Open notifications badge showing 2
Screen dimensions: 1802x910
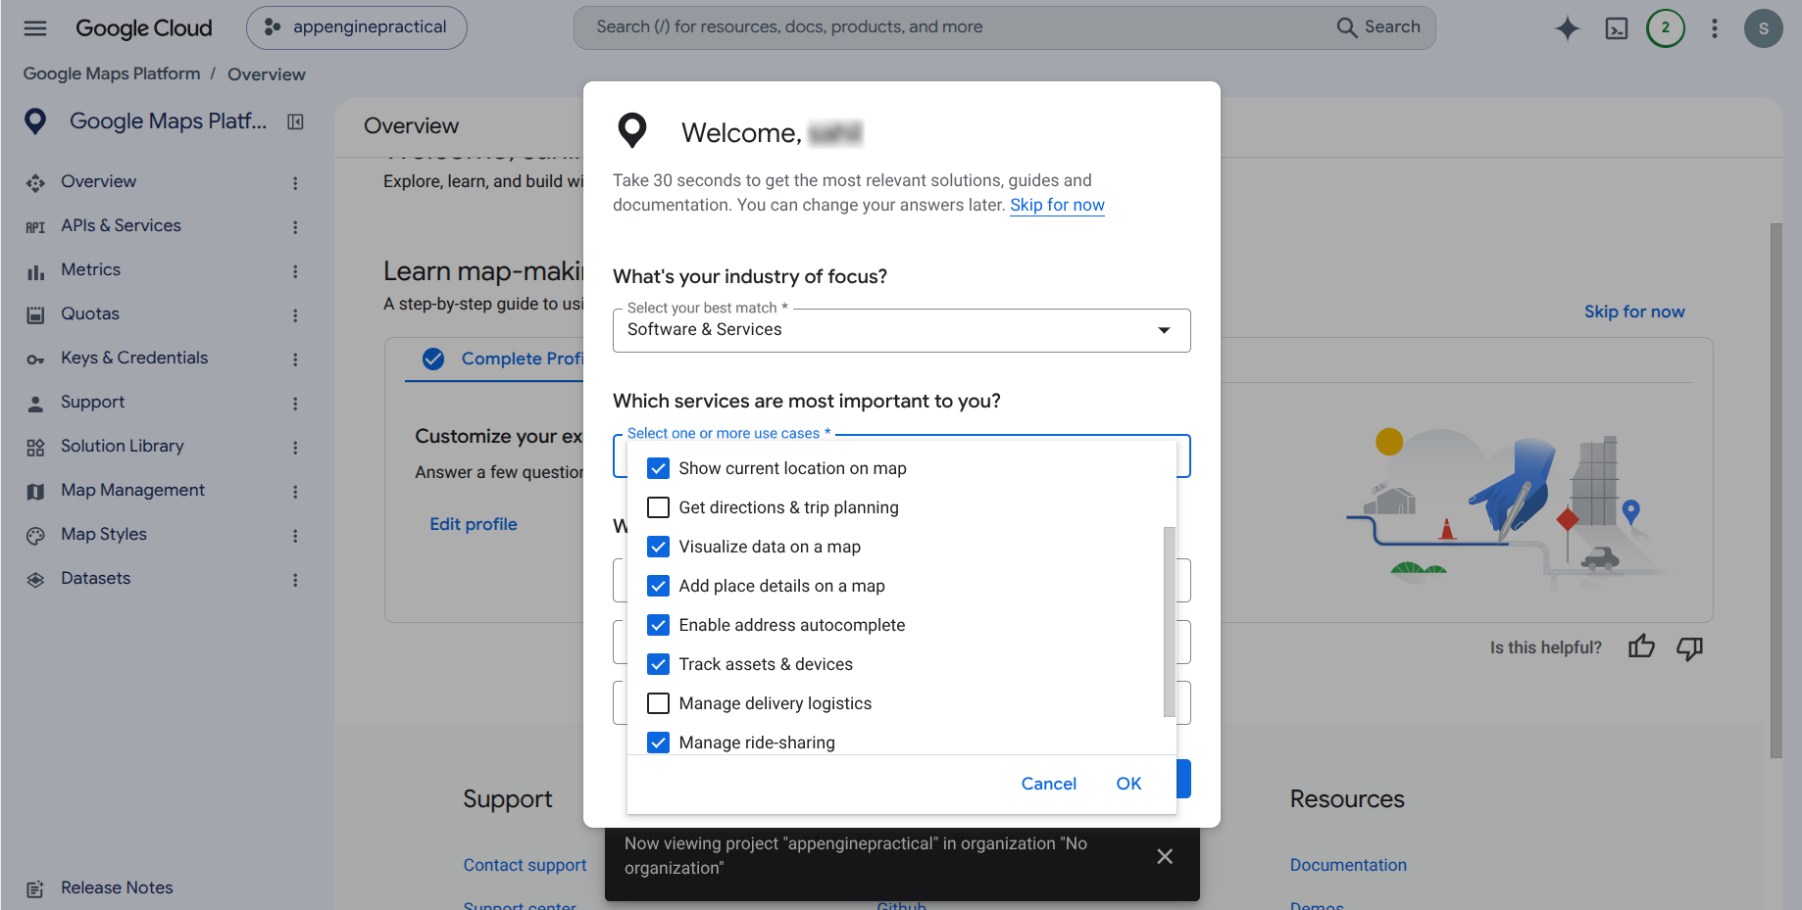[1666, 28]
